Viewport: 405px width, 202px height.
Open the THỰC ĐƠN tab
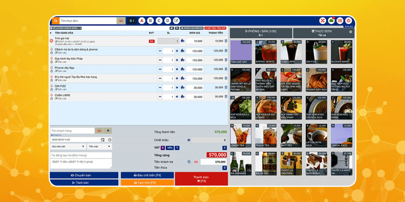pyautogui.click(x=324, y=33)
